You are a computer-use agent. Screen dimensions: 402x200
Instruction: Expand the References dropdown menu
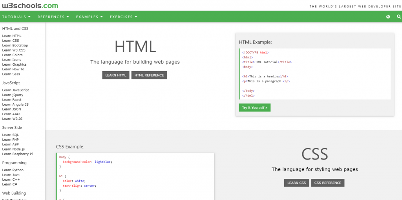(x=53, y=17)
